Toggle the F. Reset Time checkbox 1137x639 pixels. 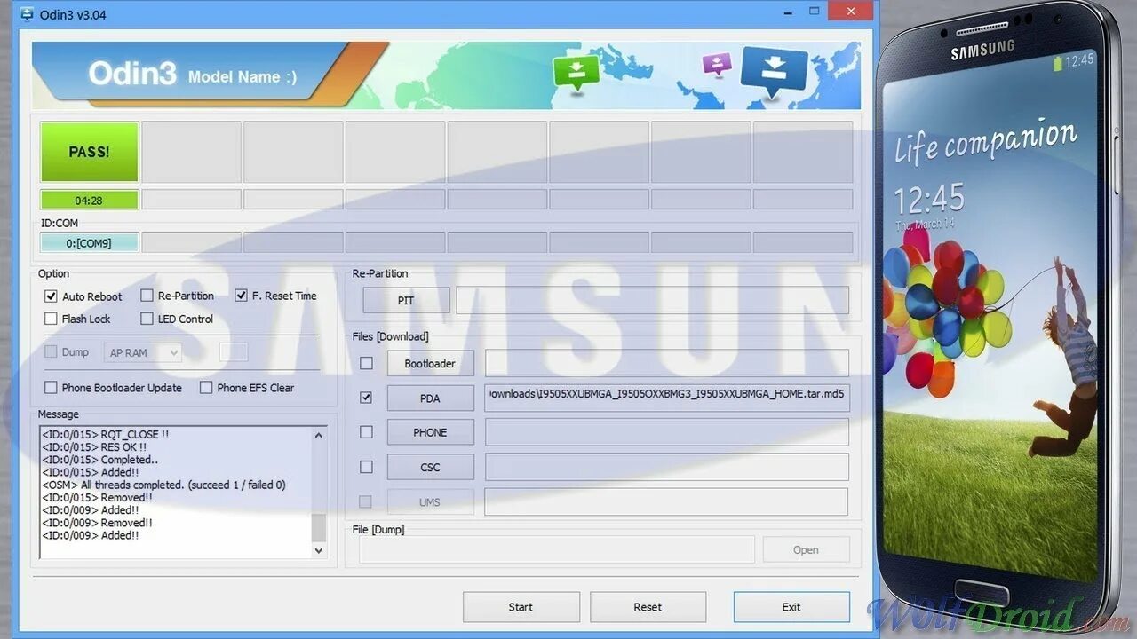tap(241, 296)
